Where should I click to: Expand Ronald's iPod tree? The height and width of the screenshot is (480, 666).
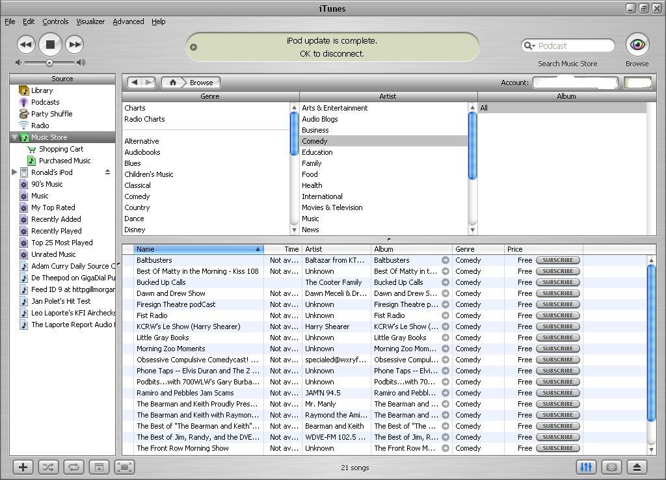click(14, 172)
